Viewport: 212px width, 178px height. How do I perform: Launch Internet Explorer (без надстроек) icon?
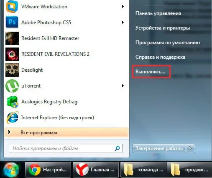[13, 118]
